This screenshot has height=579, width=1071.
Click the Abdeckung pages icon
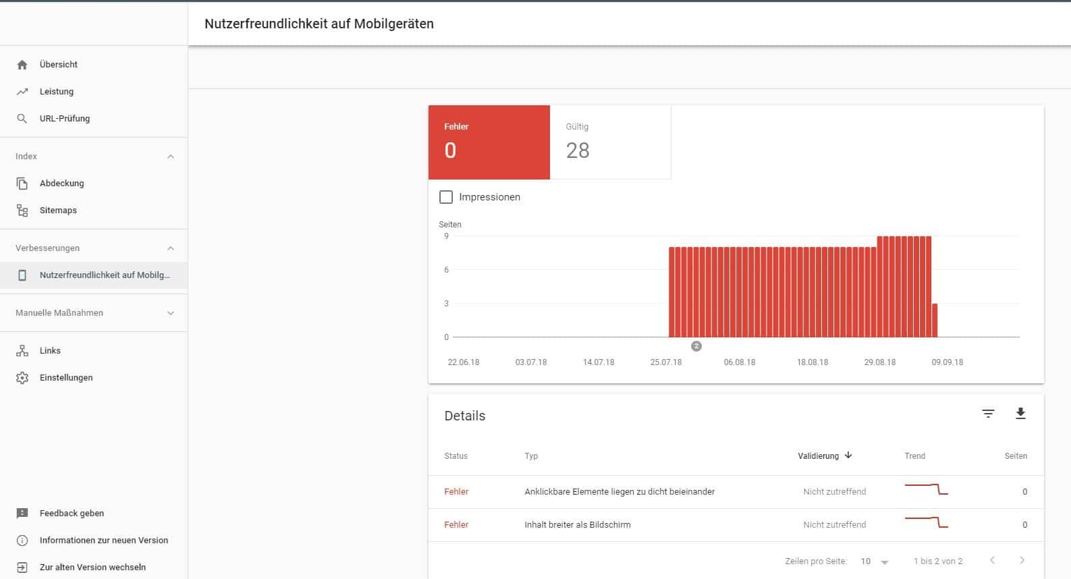point(22,184)
